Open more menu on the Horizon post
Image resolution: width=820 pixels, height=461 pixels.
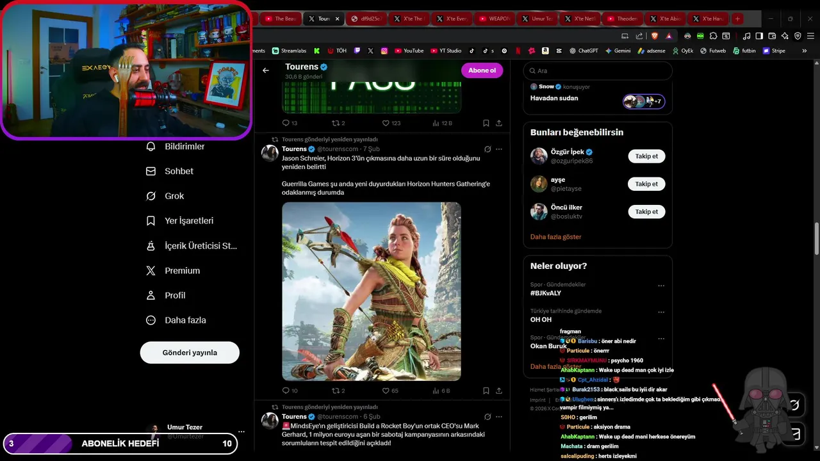(x=499, y=149)
